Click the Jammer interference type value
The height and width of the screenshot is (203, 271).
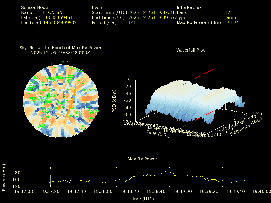point(234,17)
